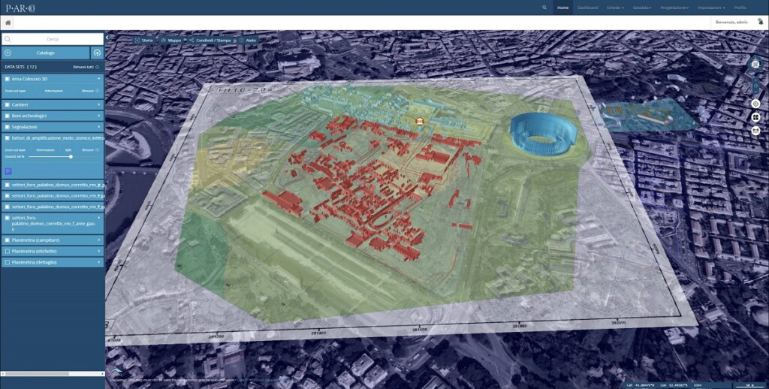Click the side panel horizontal scrollbar
769x389 pixels.
(x=38, y=374)
